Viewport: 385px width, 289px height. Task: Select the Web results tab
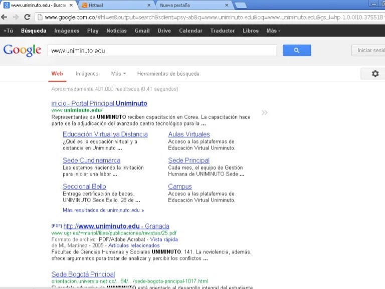click(x=57, y=74)
